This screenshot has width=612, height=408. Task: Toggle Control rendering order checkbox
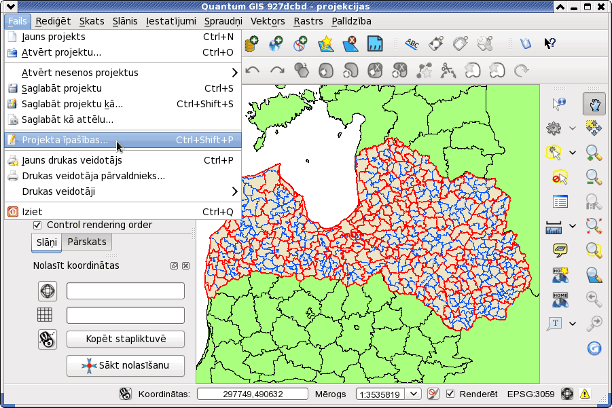[x=37, y=225]
